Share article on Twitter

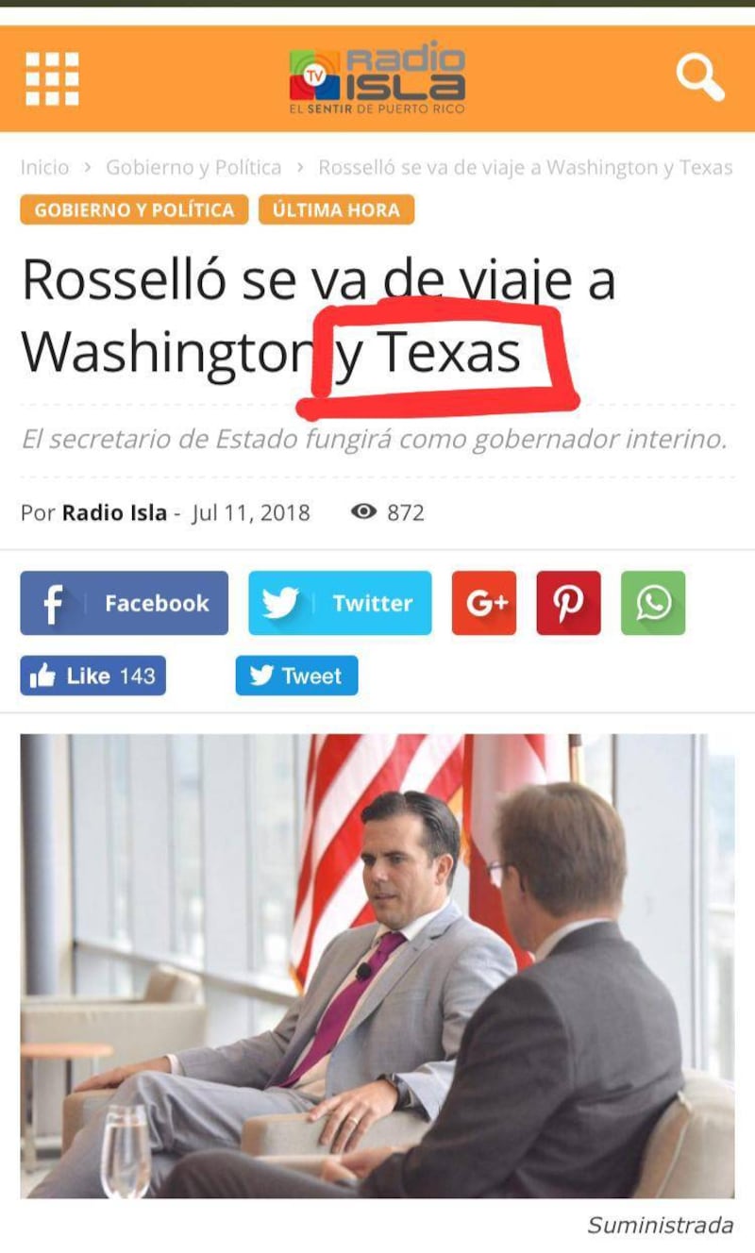340,603
